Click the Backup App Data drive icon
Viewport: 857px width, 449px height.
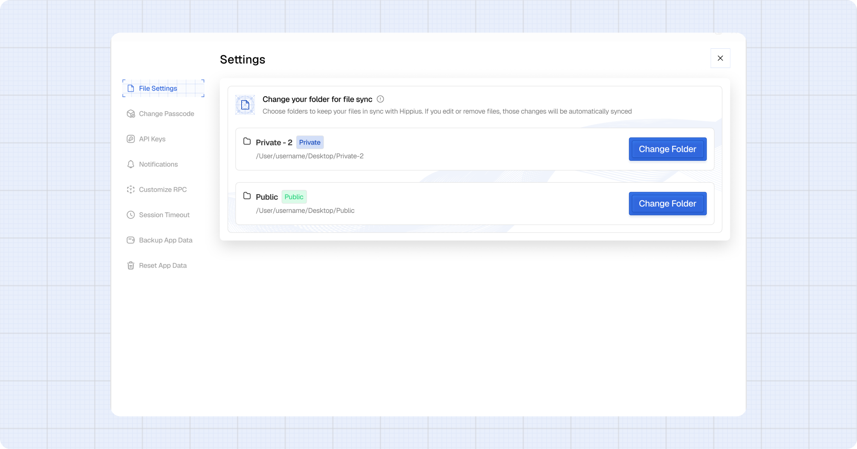coord(131,240)
